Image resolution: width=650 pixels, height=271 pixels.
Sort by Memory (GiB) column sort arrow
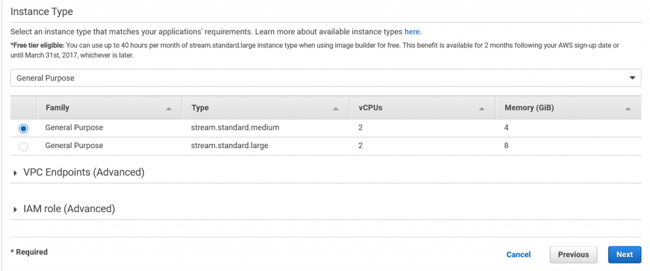pos(628,109)
